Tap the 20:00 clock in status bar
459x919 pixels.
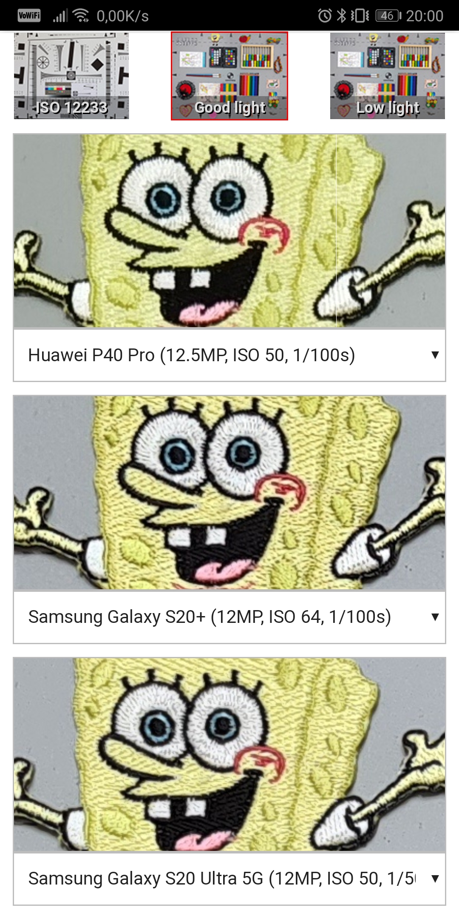point(425,16)
